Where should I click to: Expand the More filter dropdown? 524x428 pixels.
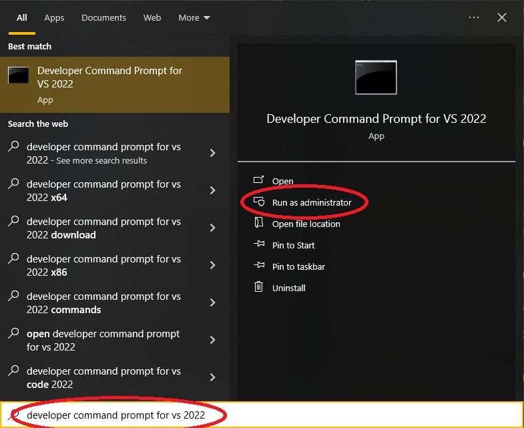(x=194, y=18)
